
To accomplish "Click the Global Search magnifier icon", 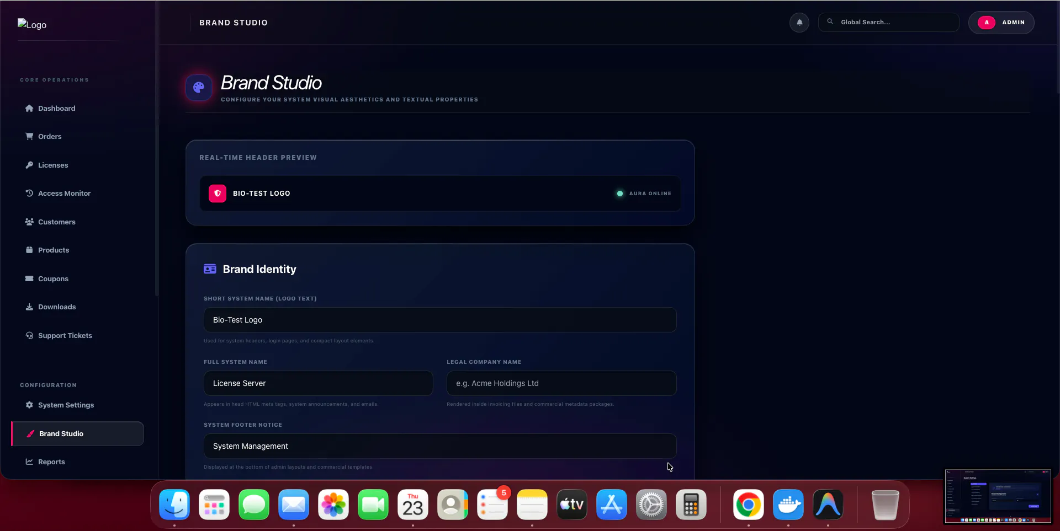I will [830, 22].
